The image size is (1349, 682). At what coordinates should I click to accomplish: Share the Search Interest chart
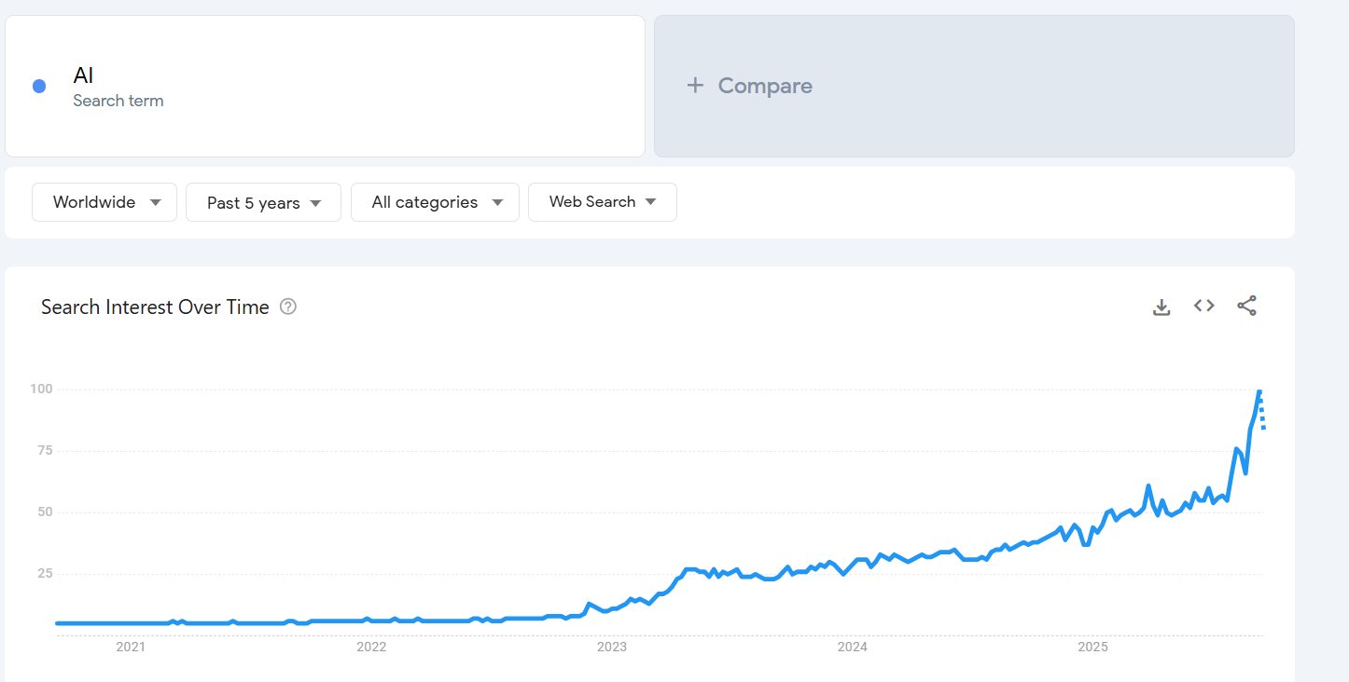click(1246, 306)
